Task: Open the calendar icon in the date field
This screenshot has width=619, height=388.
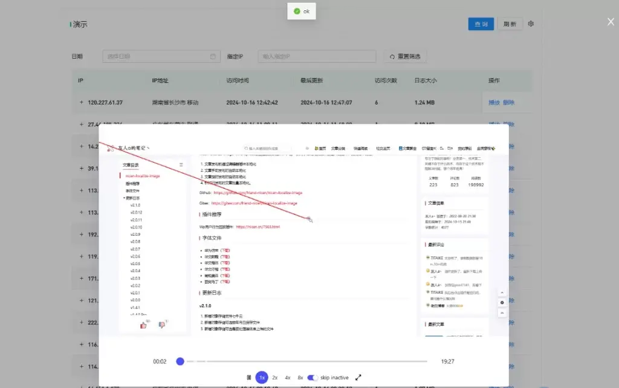Action: (x=212, y=56)
